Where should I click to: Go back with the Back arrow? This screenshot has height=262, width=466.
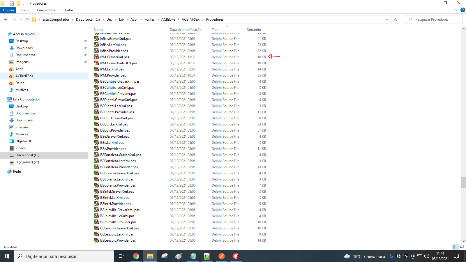pos(6,20)
